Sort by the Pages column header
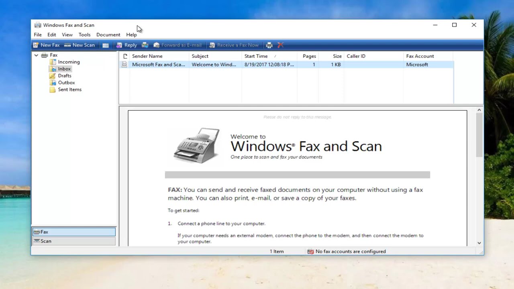The height and width of the screenshot is (289, 514). [308, 56]
